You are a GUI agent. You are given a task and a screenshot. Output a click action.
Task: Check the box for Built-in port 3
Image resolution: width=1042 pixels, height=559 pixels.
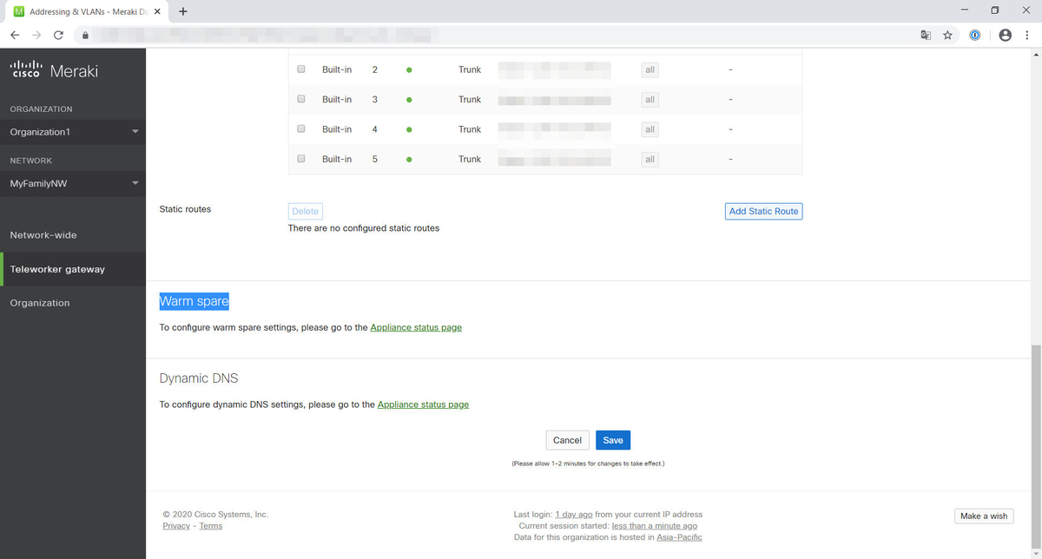(301, 99)
